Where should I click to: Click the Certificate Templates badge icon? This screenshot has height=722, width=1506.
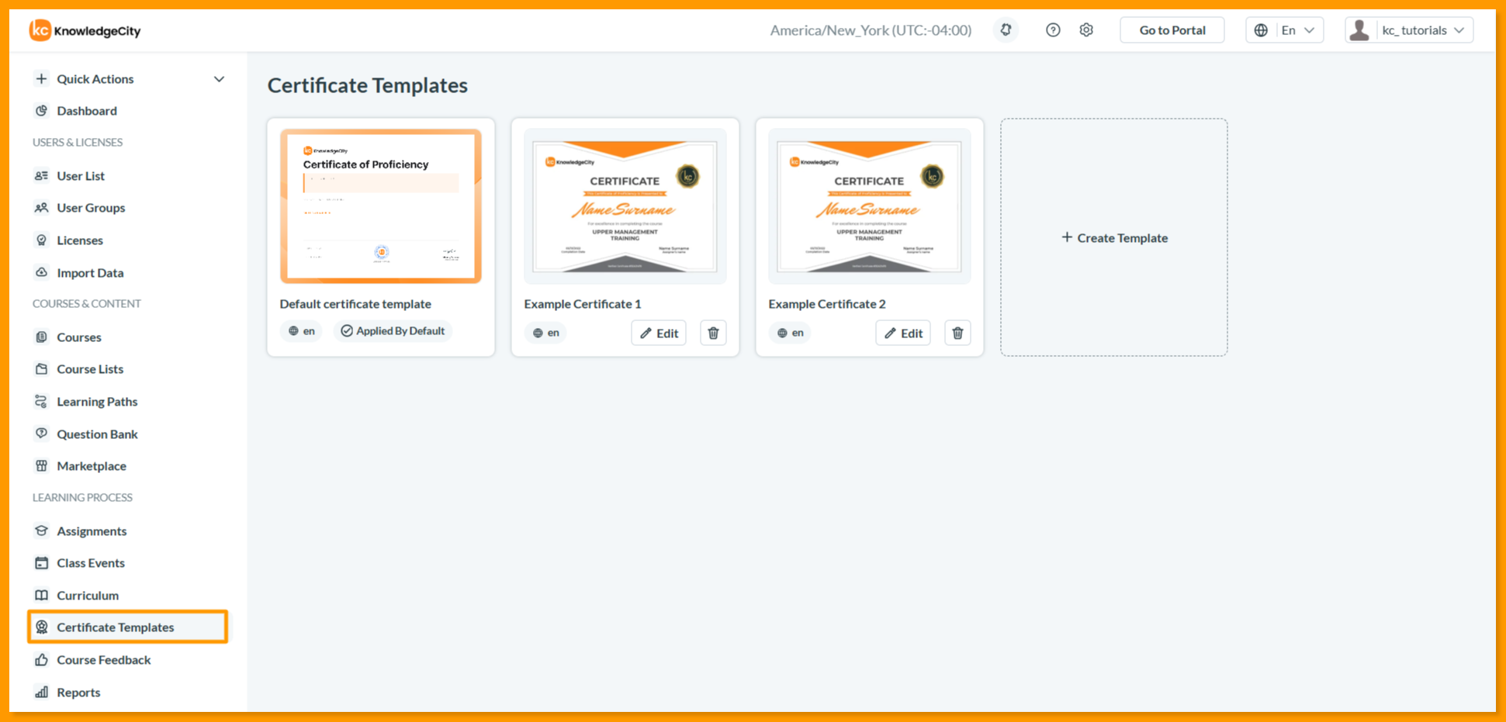(41, 627)
